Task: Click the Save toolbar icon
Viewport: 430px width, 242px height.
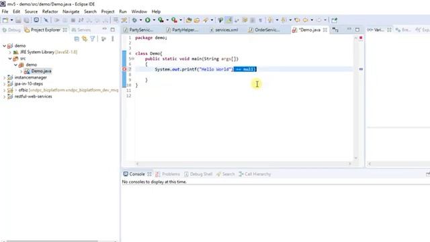Action: click(18, 20)
